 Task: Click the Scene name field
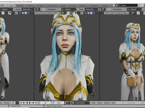coord(129,5)
